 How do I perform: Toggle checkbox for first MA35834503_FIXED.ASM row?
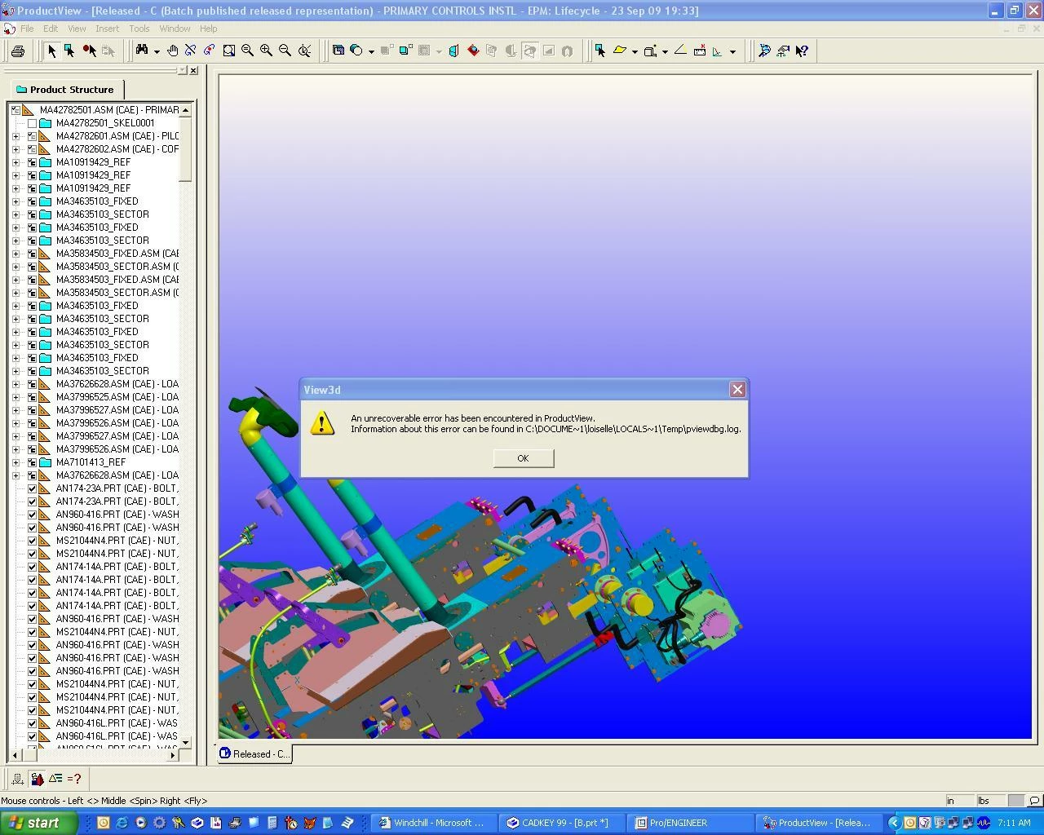[x=32, y=254]
